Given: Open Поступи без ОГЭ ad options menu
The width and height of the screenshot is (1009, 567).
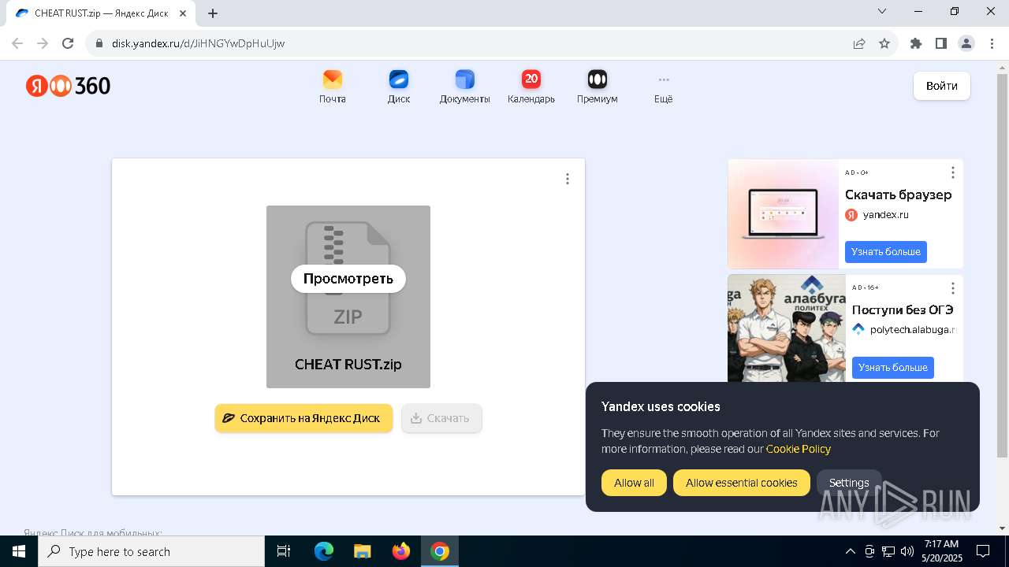Looking at the screenshot, I should (x=953, y=287).
